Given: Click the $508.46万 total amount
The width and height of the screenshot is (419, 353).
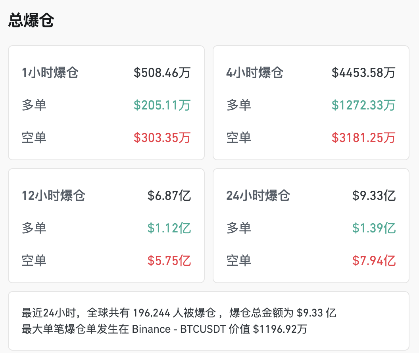Looking at the screenshot, I should (x=162, y=73).
